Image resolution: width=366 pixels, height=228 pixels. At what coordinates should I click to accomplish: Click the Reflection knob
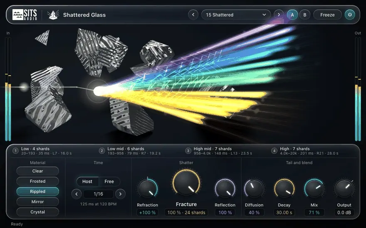coord(225,189)
